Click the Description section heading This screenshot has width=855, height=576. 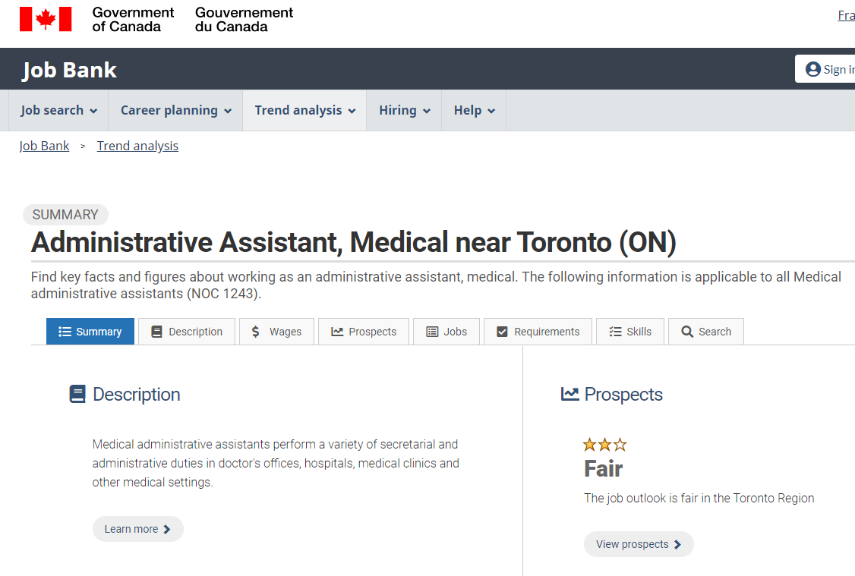(137, 394)
